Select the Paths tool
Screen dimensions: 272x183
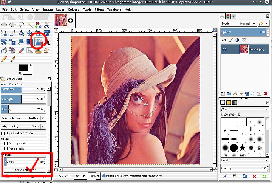tap(4, 33)
